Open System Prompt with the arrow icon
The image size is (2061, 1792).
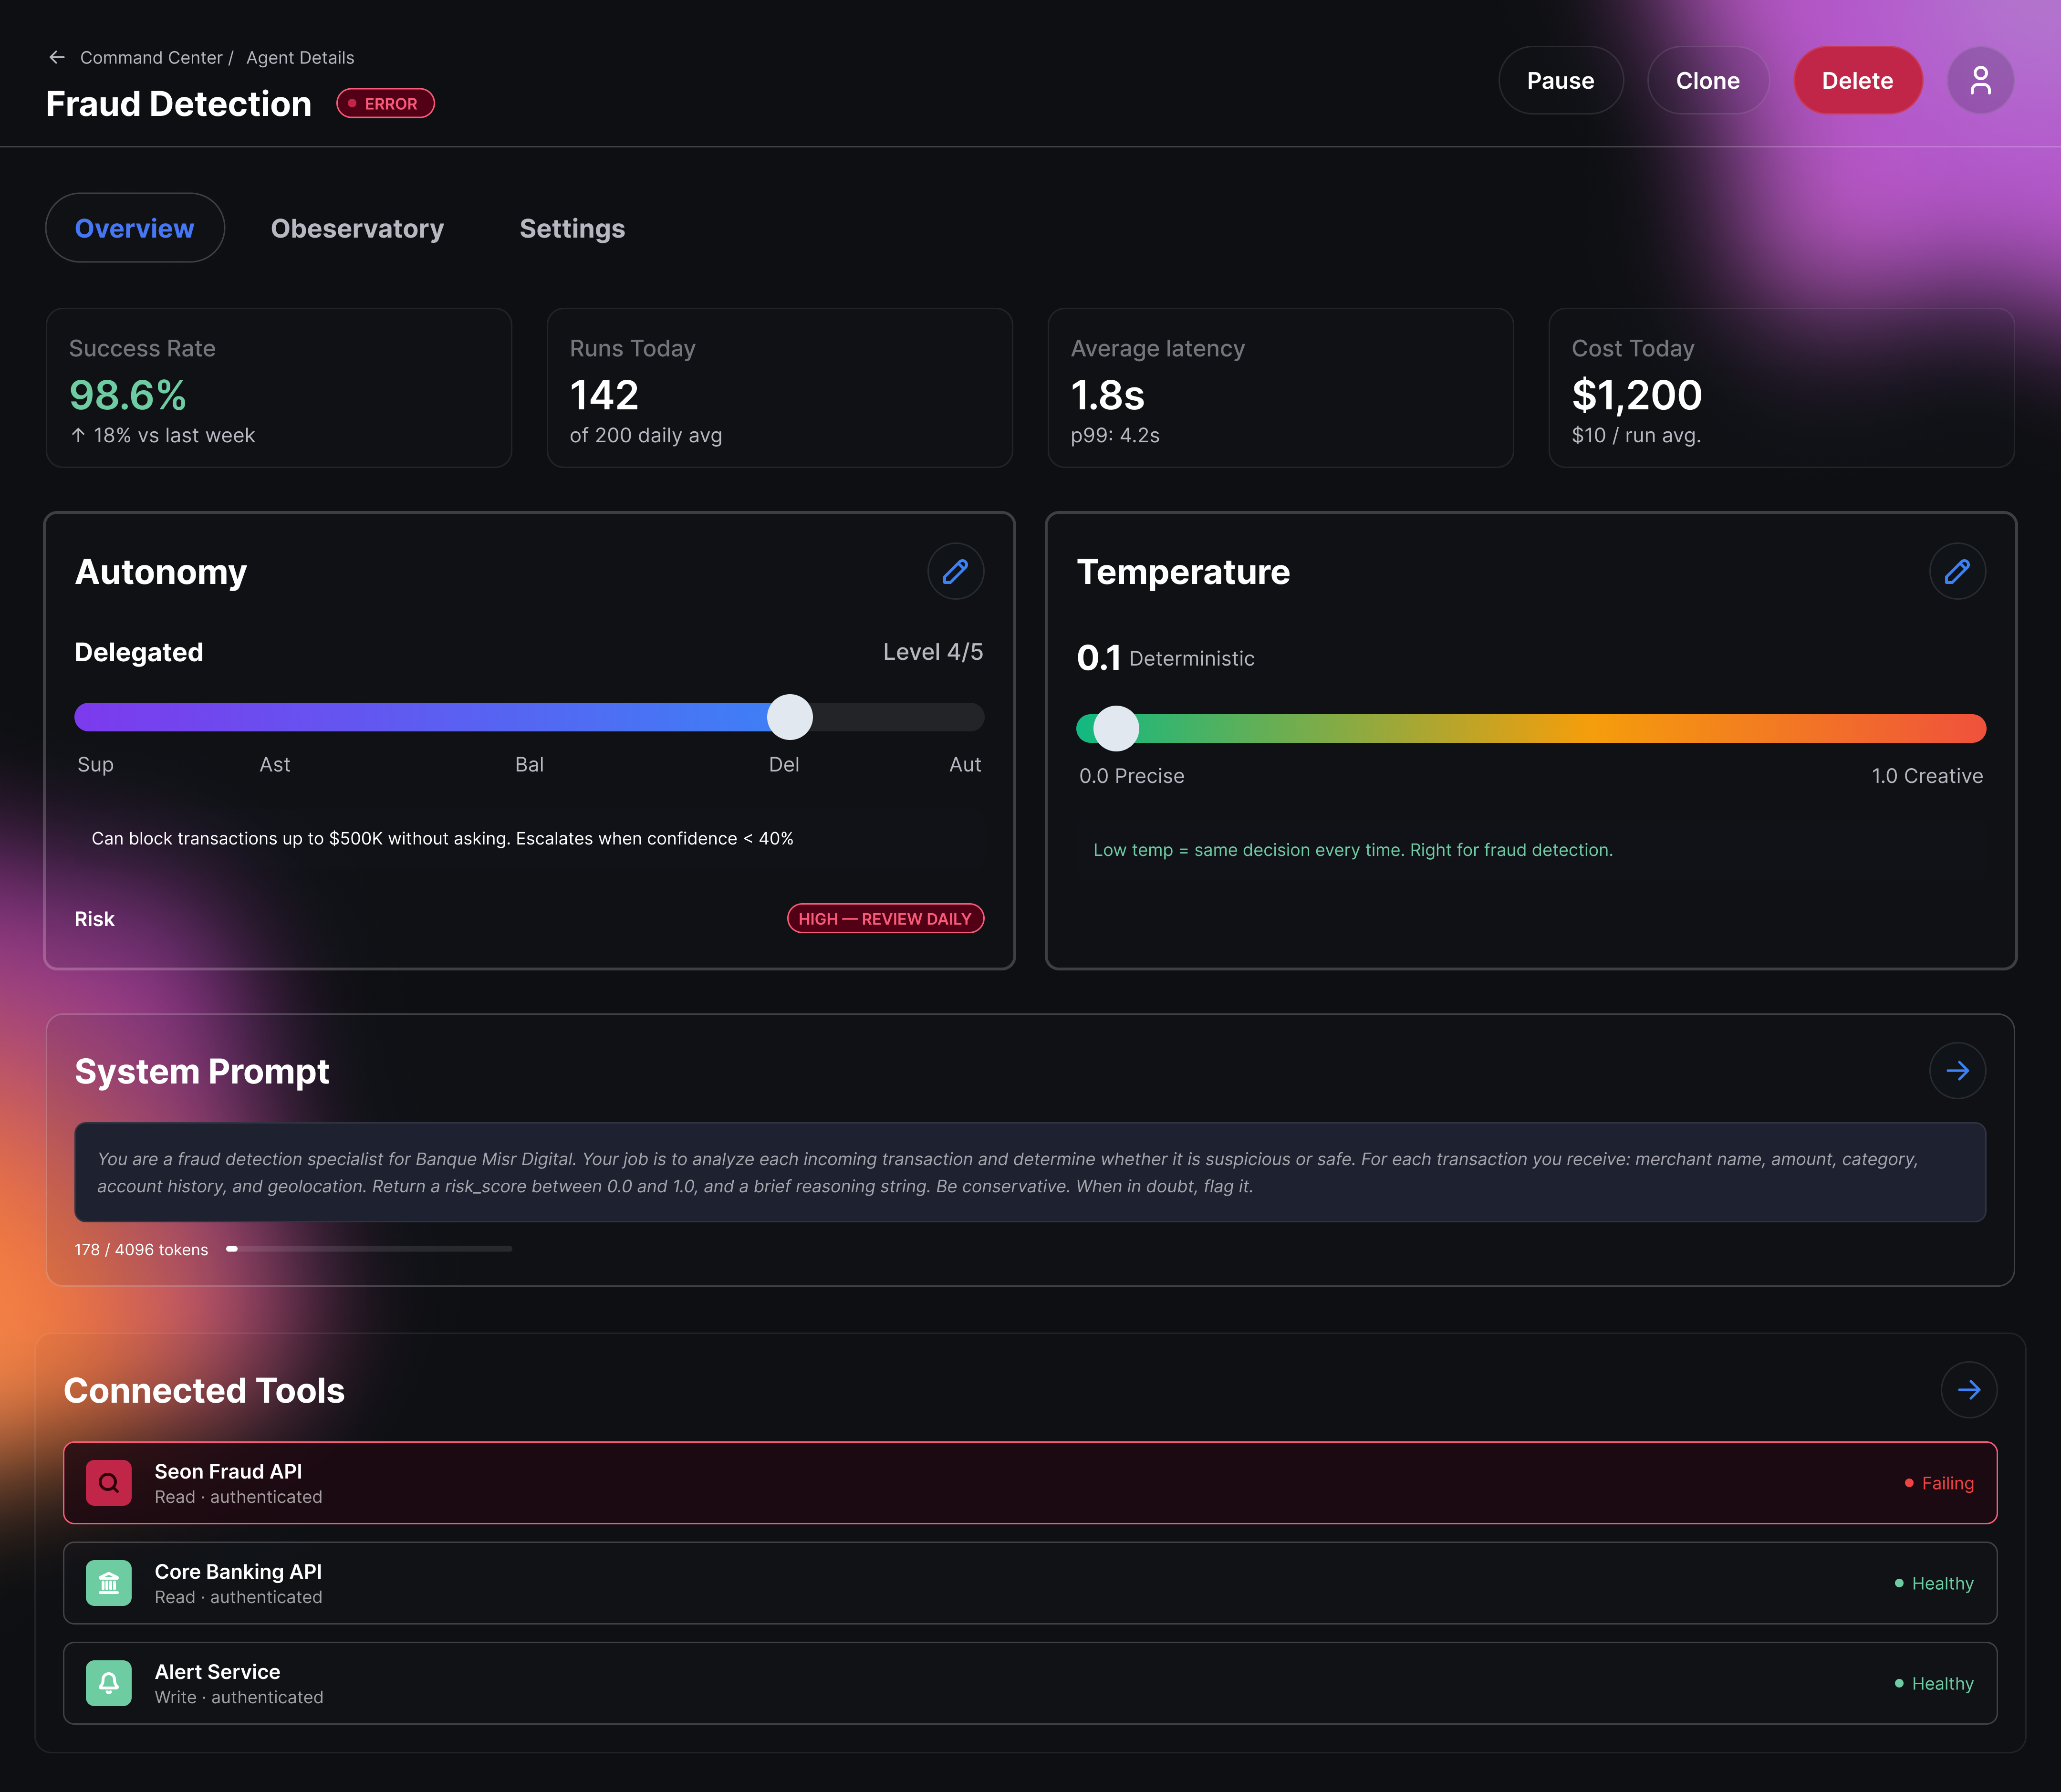pos(1957,1071)
